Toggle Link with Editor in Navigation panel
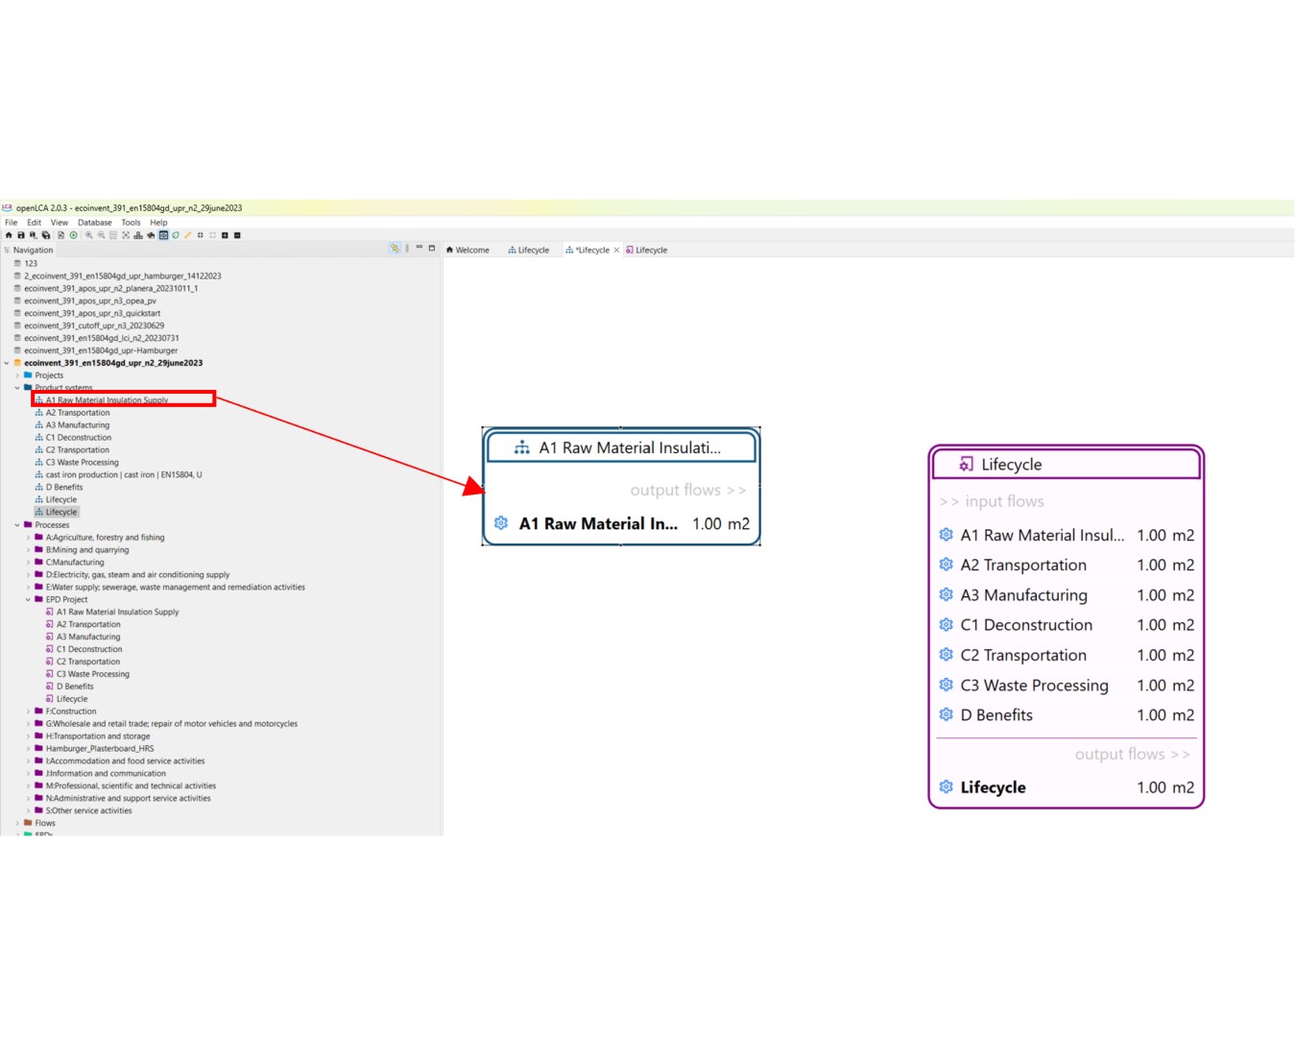The image size is (1296, 1037). point(395,249)
